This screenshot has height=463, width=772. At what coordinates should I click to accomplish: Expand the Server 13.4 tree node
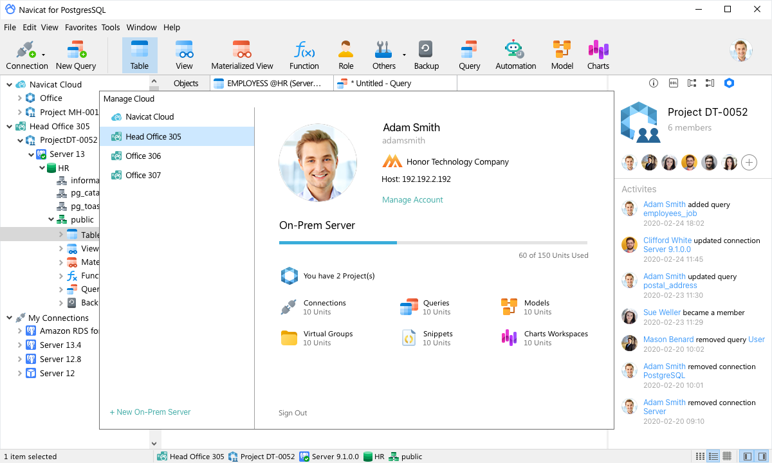pos(19,345)
